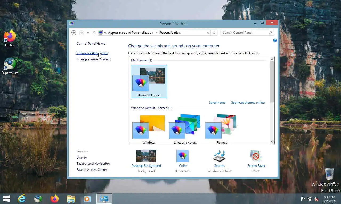Select the Unsaved Theme thumbnail

[x=149, y=82]
